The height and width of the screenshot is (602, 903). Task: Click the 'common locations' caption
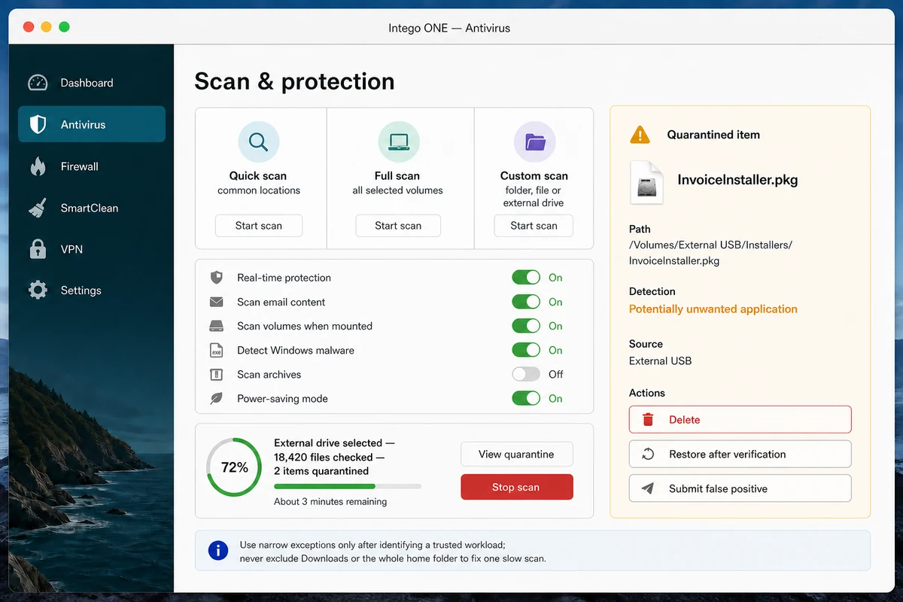[259, 190]
